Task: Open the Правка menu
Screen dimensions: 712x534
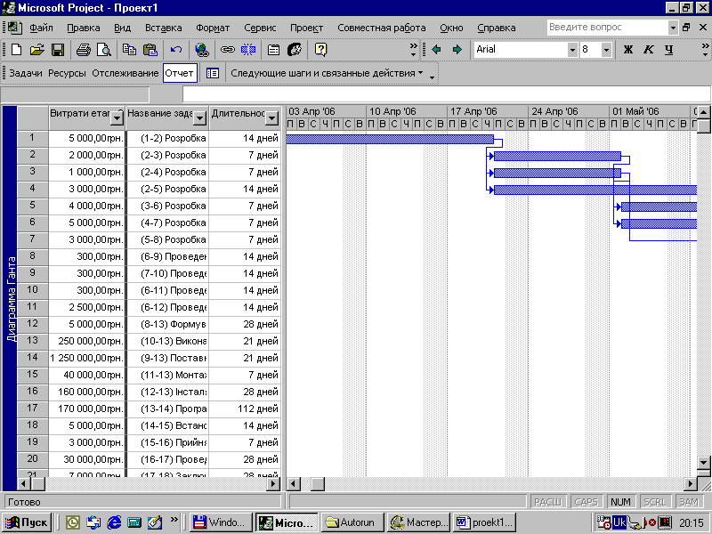Action: tap(84, 28)
